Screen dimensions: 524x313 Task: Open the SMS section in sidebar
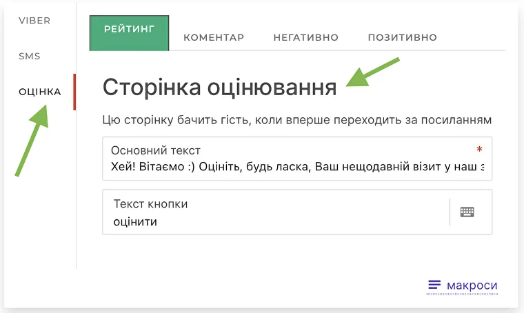30,56
